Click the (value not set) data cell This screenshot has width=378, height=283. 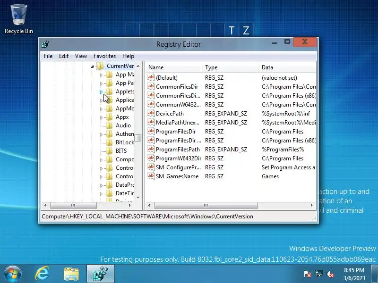279,78
